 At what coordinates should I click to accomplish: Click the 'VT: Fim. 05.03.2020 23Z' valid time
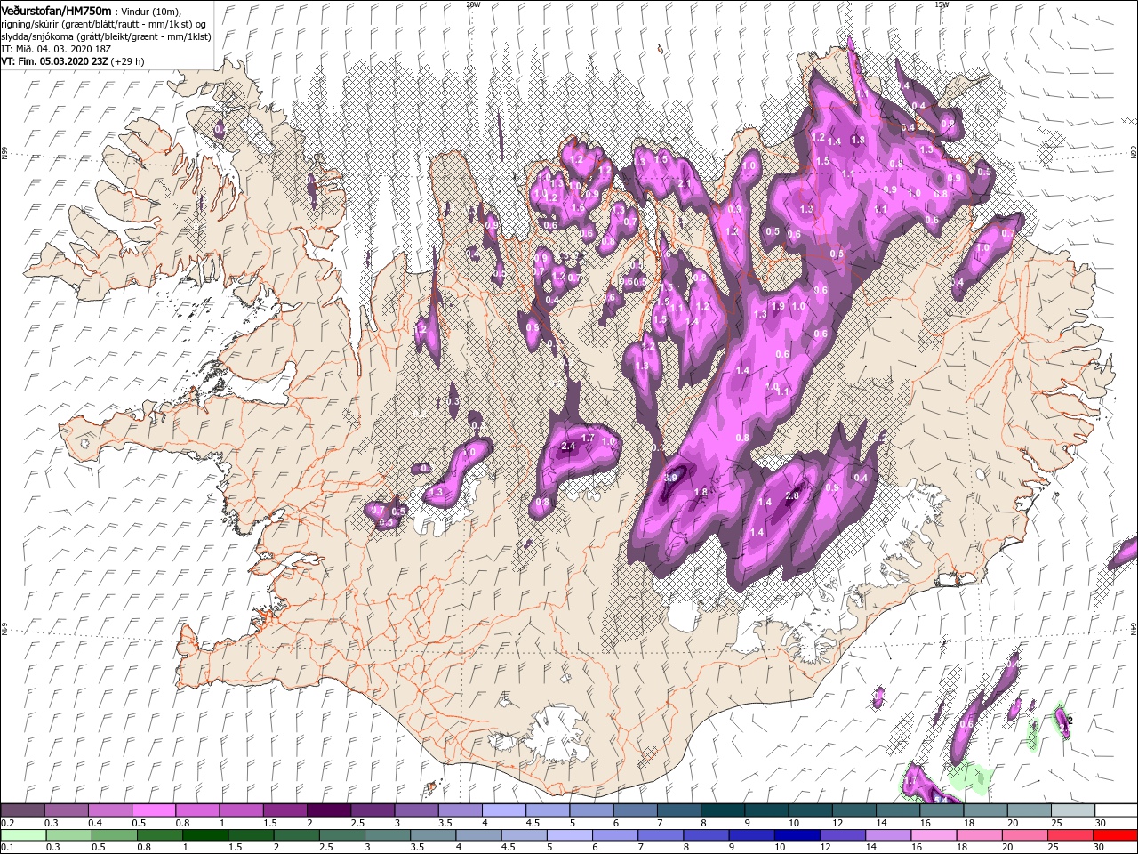click(x=54, y=61)
